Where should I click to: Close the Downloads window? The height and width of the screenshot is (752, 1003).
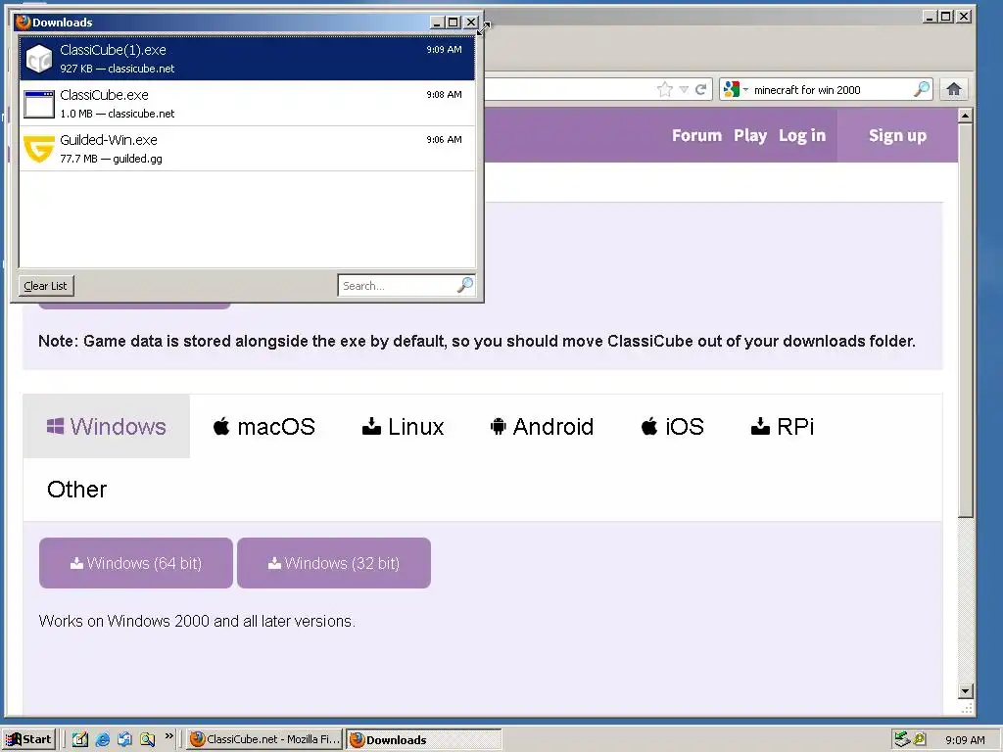(x=471, y=23)
